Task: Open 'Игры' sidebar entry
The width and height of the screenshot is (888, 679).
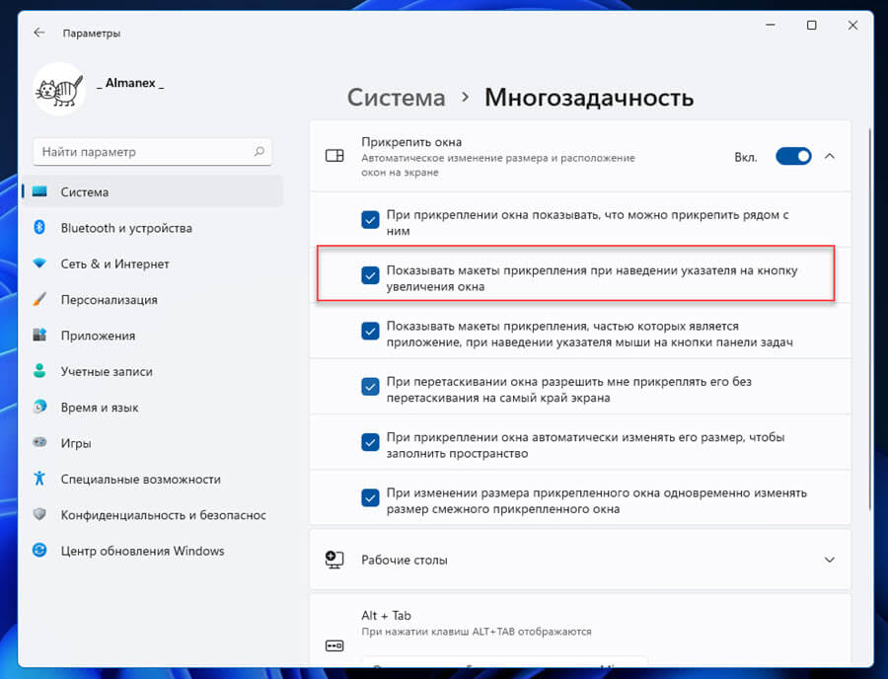Action: (153, 443)
